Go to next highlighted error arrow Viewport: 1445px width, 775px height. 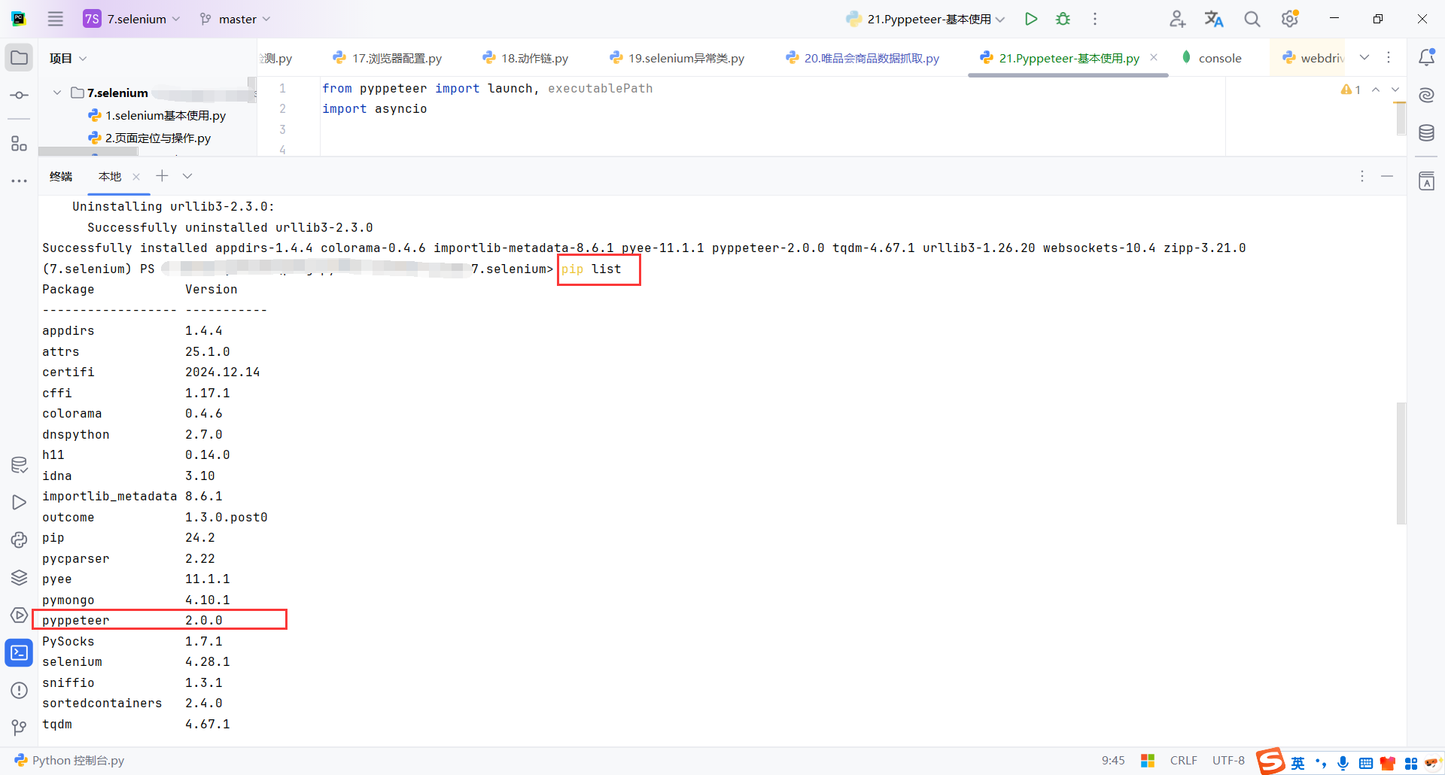tap(1395, 90)
